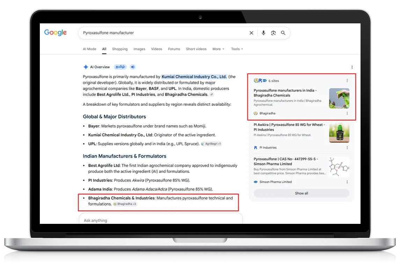The image size is (400, 264).
Task: Click the Kumiai Originator bullet text
Action: pyautogui.click(x=152, y=135)
